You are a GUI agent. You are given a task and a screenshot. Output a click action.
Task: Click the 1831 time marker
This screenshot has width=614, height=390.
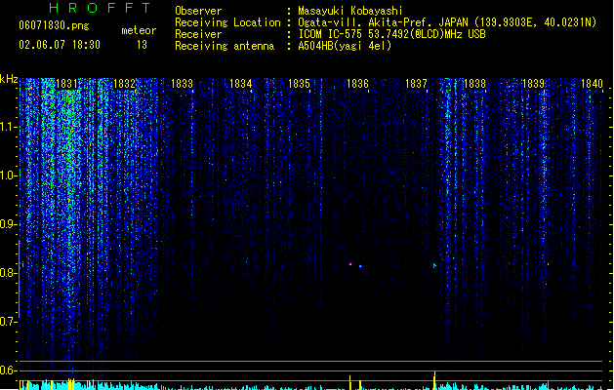67,84
